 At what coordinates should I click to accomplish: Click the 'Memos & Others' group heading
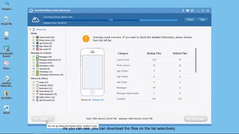pos(39,79)
